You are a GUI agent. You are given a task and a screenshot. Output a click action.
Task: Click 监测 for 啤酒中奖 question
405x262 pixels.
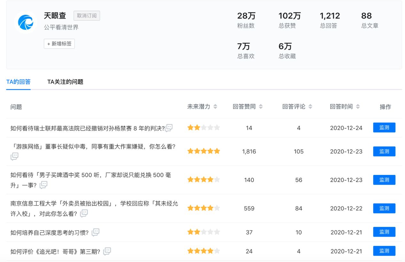click(x=384, y=180)
